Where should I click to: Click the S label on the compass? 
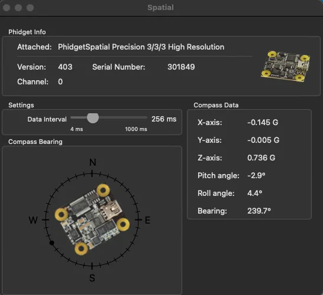click(92, 278)
